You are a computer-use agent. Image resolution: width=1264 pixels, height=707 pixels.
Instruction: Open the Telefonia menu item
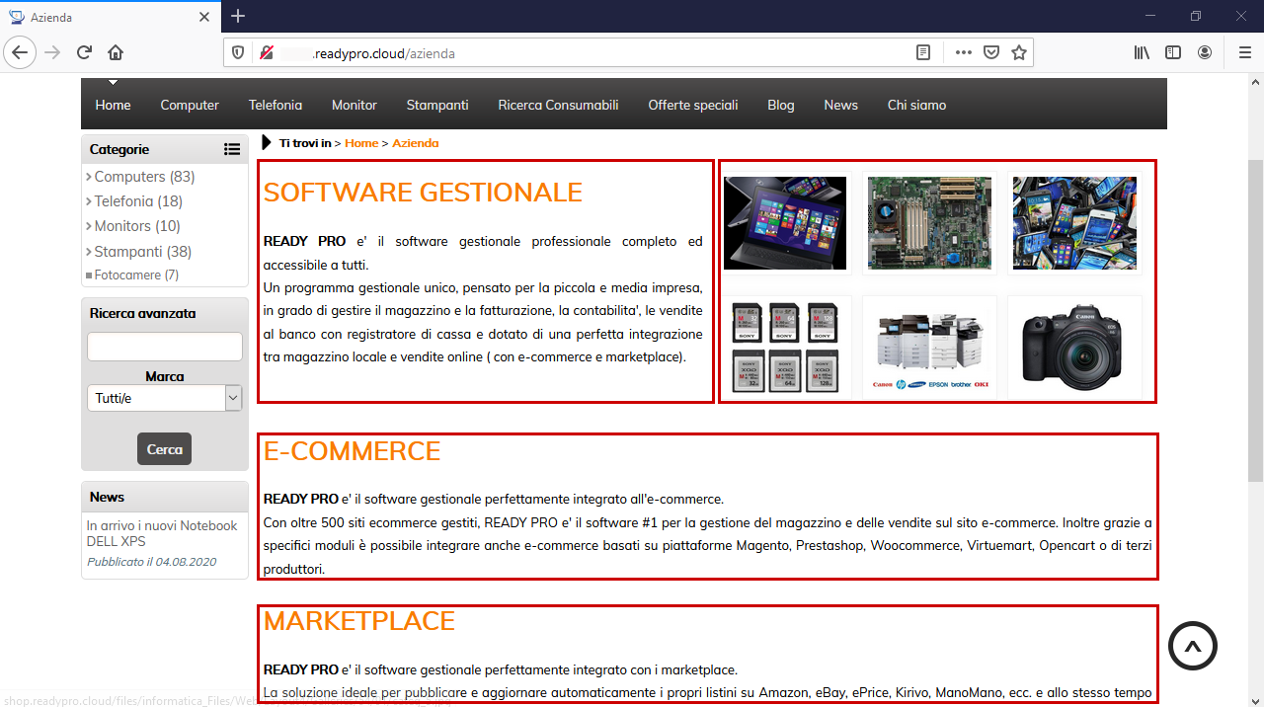(276, 105)
